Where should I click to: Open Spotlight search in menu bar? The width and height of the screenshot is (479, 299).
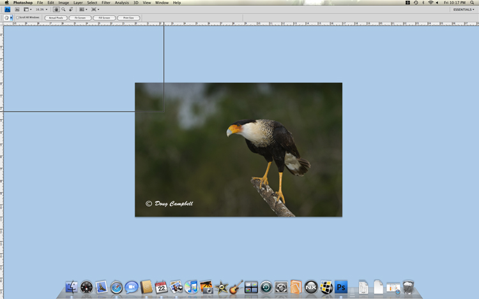pyautogui.click(x=473, y=3)
